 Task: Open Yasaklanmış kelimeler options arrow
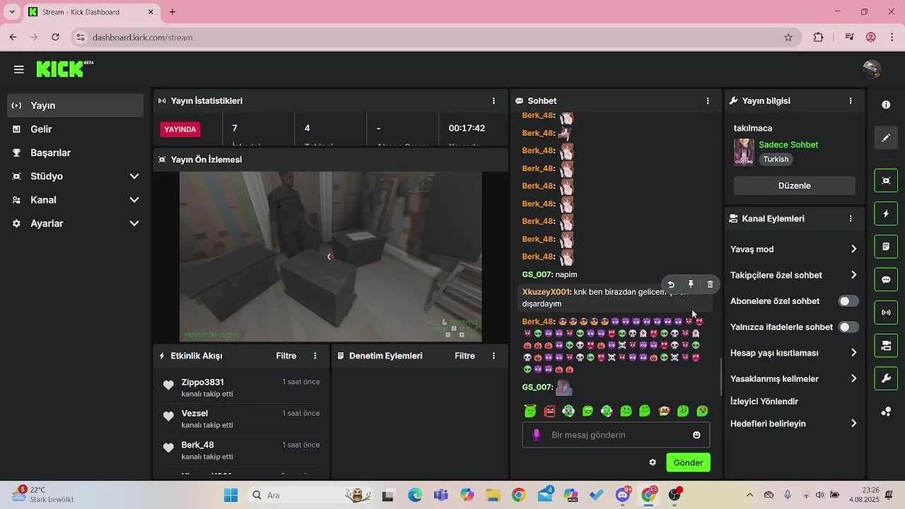pos(853,379)
